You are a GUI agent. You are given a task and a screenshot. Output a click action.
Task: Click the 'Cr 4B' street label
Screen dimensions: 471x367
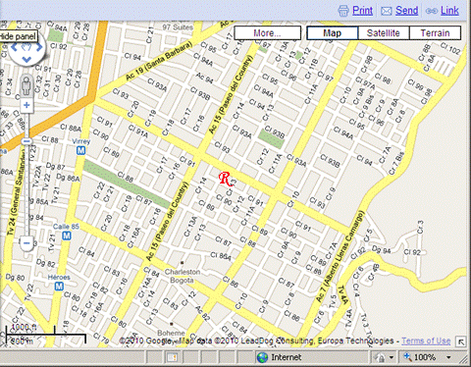pos(374,272)
